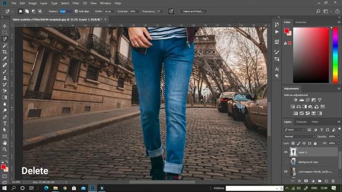Image resolution: width=342 pixels, height=192 pixels.
Task: Select the Gradient tool
Action: [5, 98]
